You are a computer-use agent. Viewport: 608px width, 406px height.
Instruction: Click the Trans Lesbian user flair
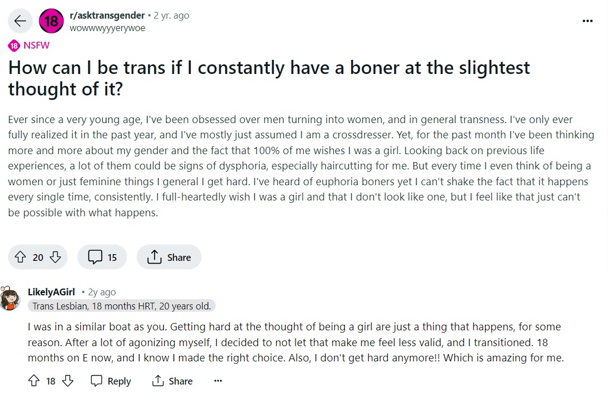click(x=121, y=307)
